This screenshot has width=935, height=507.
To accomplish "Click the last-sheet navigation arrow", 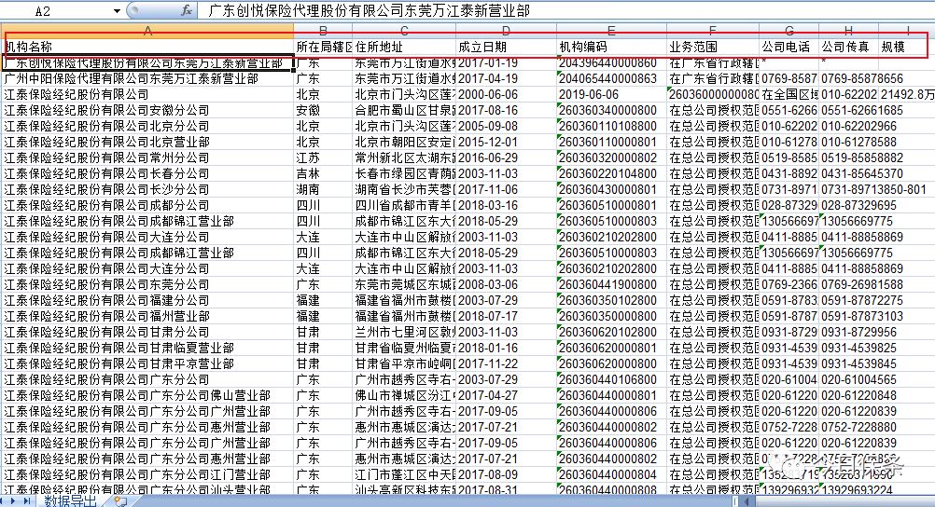I will 27,501.
